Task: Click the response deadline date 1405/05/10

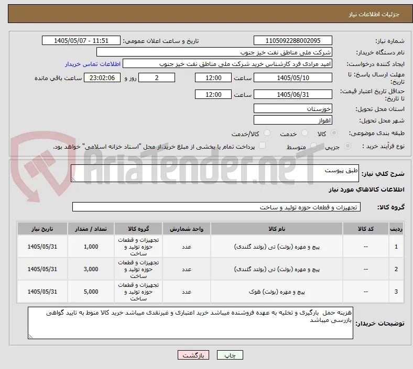Action: (292, 77)
